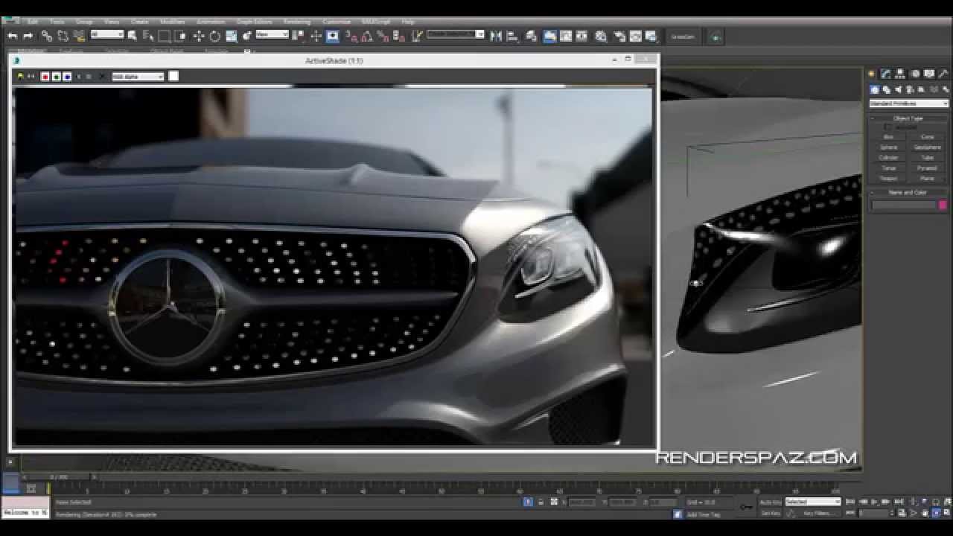Open the Material Editor icon
Image resolution: width=953 pixels, height=536 pixels.
(601, 36)
